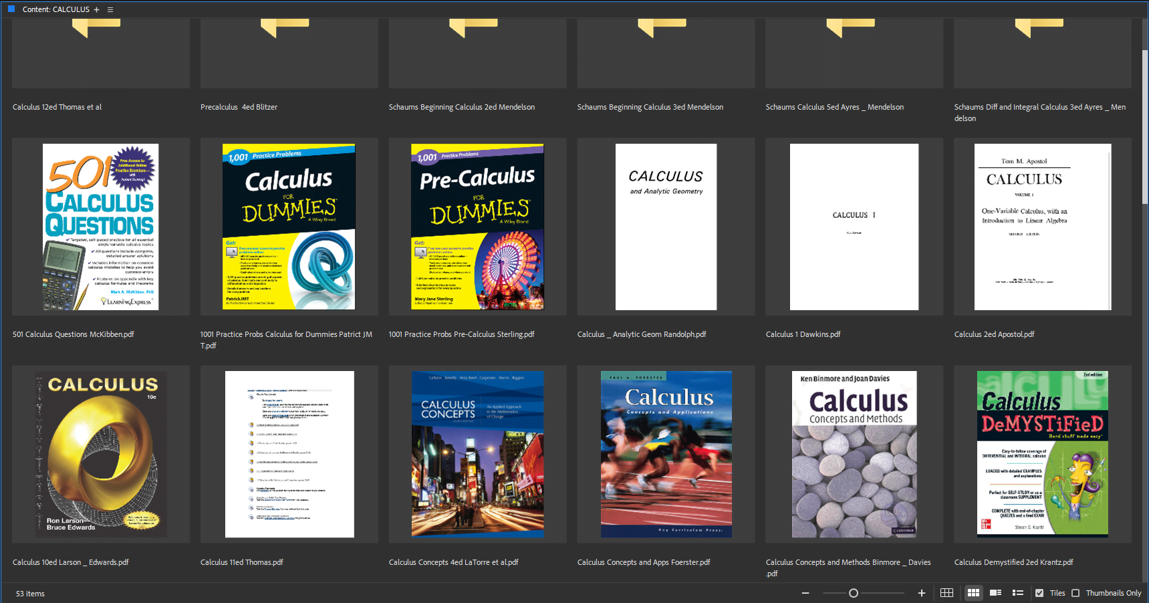Click the minus icon to shrink thumbnails
This screenshot has width=1149, height=603.
[805, 593]
